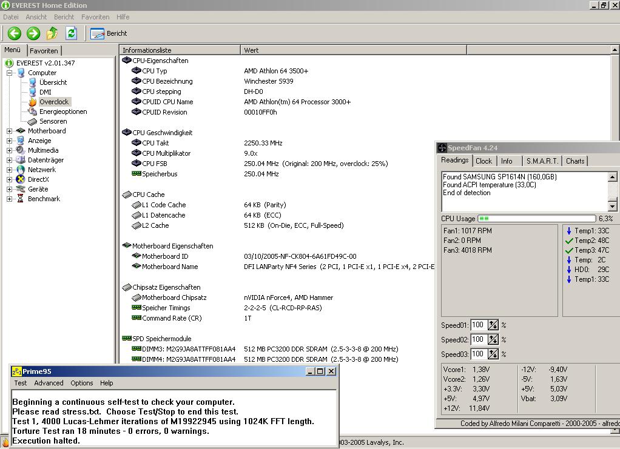The image size is (620, 449).
Task: Click the Sensoren icon in tree
Action: click(x=32, y=121)
